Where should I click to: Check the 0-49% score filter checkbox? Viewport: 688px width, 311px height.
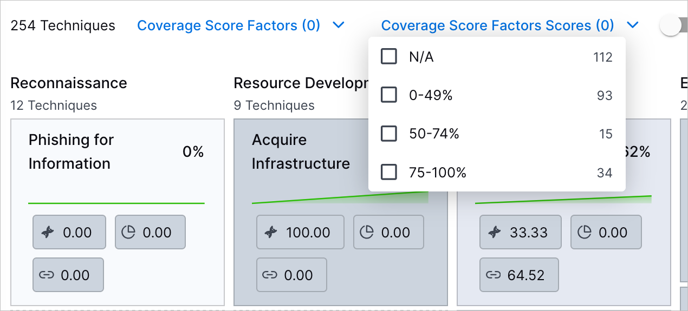(389, 95)
